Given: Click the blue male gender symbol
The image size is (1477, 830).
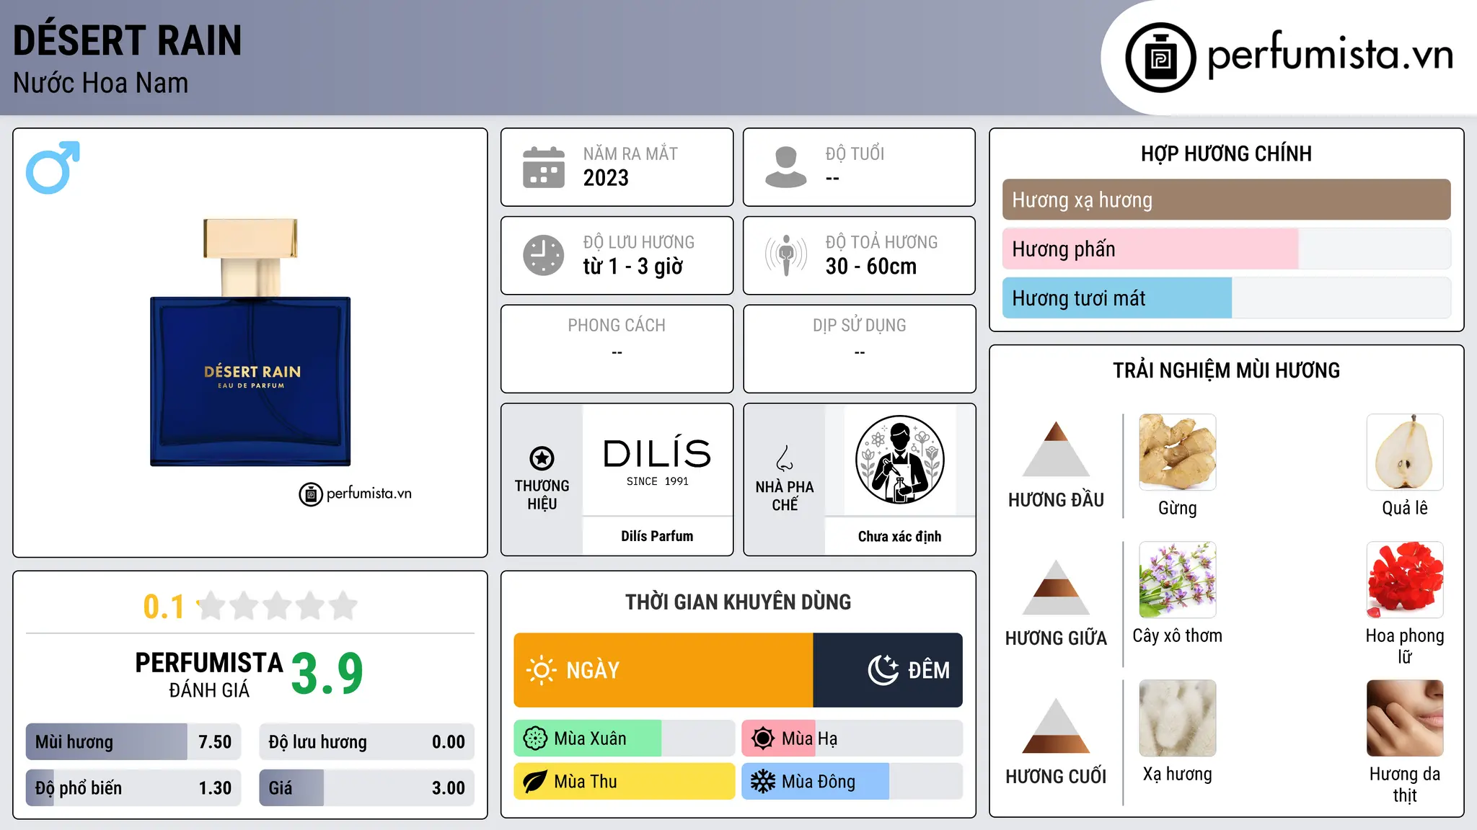Looking at the screenshot, I should coord(53,167).
